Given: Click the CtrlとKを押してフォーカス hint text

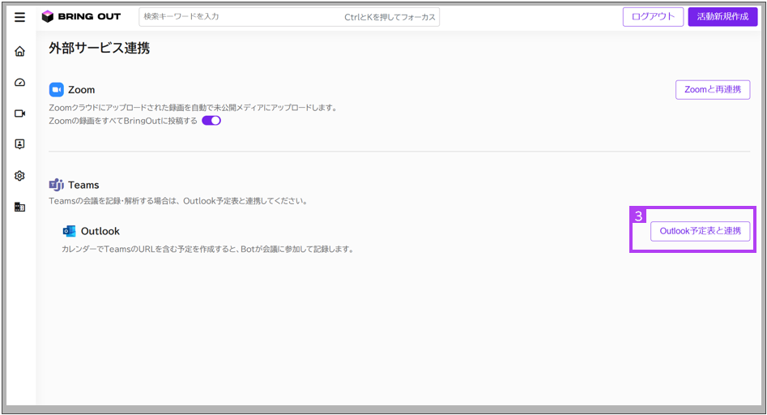Looking at the screenshot, I should [390, 17].
